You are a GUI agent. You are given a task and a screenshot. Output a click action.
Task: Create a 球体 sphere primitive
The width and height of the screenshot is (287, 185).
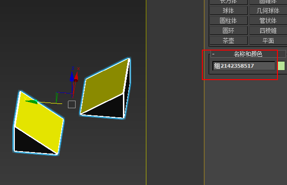coord(229,10)
